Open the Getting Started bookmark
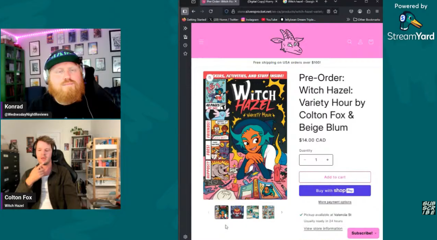 (194, 19)
